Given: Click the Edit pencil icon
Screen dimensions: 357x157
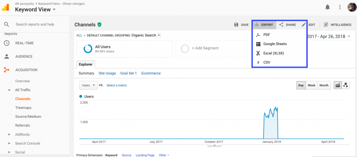Looking at the screenshot, I should [304, 25].
